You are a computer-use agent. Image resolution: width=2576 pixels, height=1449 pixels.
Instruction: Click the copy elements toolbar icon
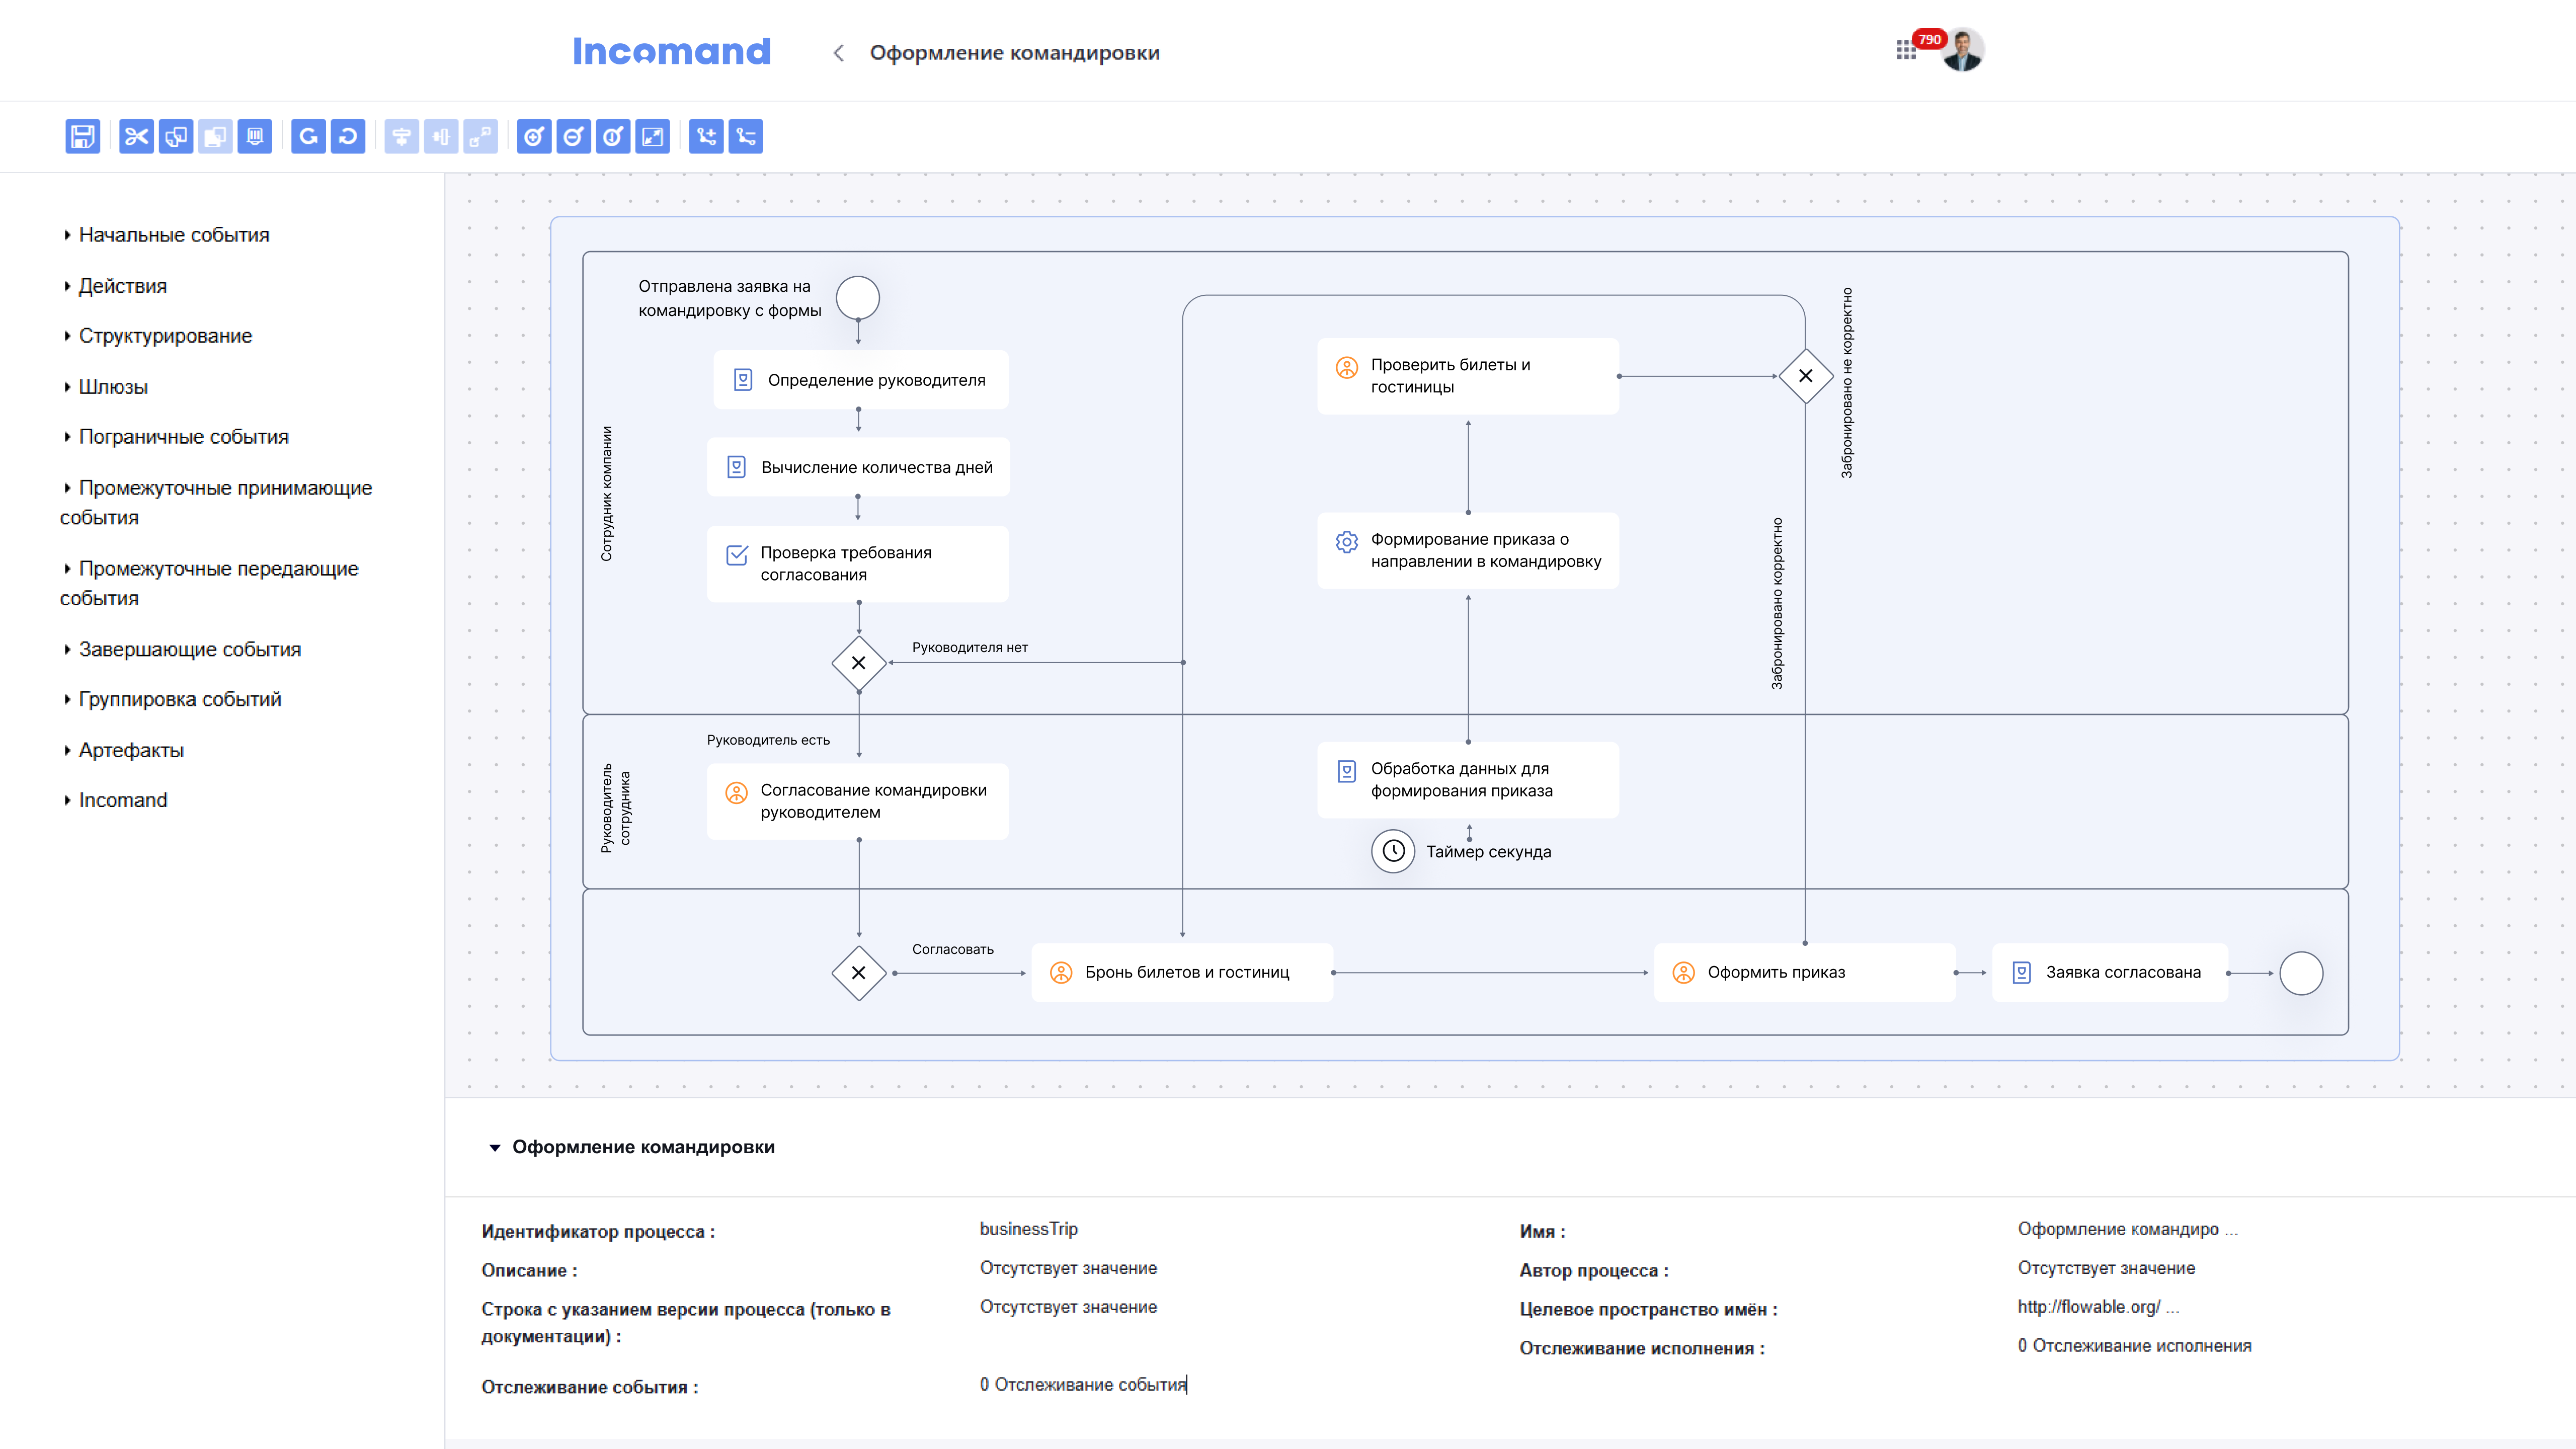pos(176,136)
